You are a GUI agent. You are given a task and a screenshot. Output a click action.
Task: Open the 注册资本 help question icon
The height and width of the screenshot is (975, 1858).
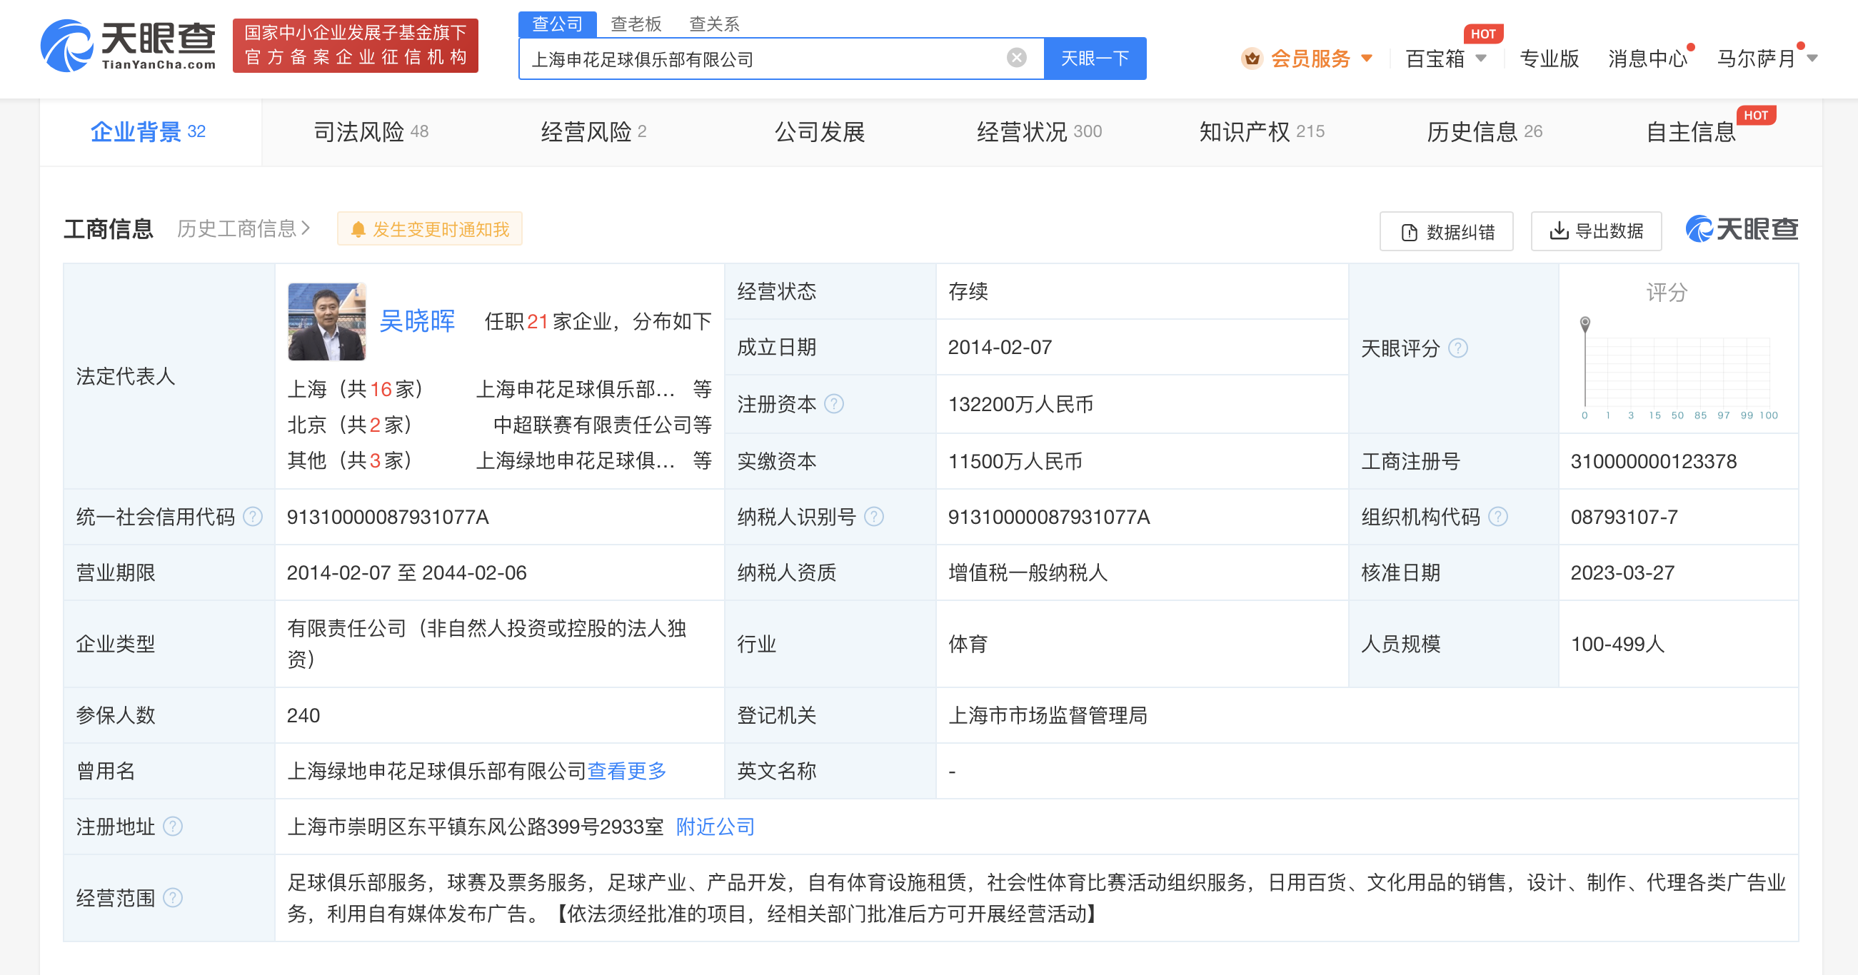pyautogui.click(x=836, y=405)
